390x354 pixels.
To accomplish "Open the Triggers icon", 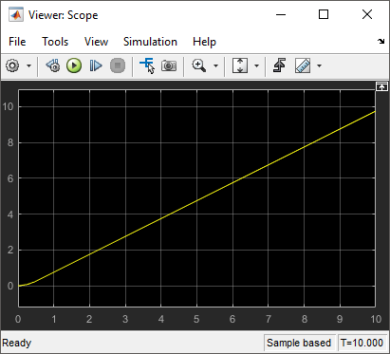I will 279,65.
